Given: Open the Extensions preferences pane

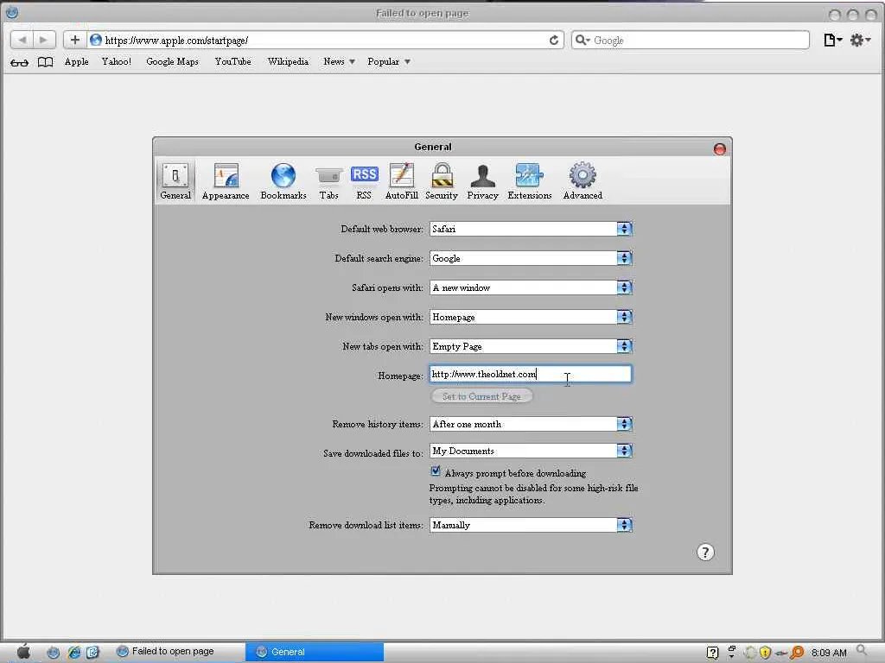Looking at the screenshot, I should click(530, 181).
